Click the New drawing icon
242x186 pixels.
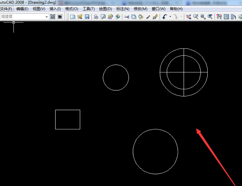(73, 16)
